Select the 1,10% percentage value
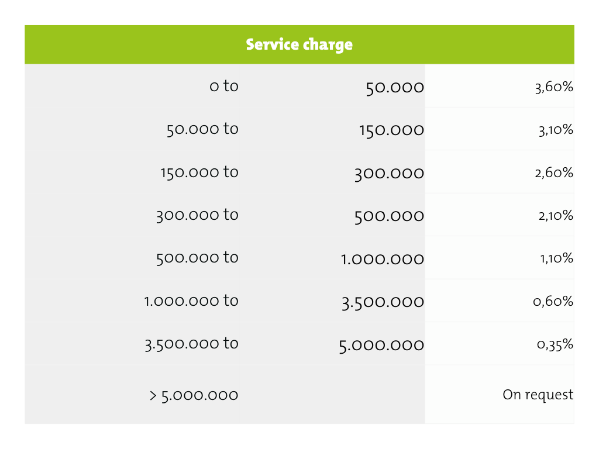 (x=556, y=258)
